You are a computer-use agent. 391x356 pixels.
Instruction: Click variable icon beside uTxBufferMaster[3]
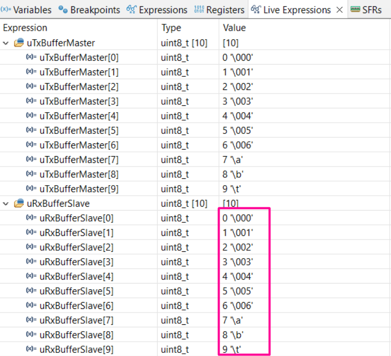click(31, 101)
